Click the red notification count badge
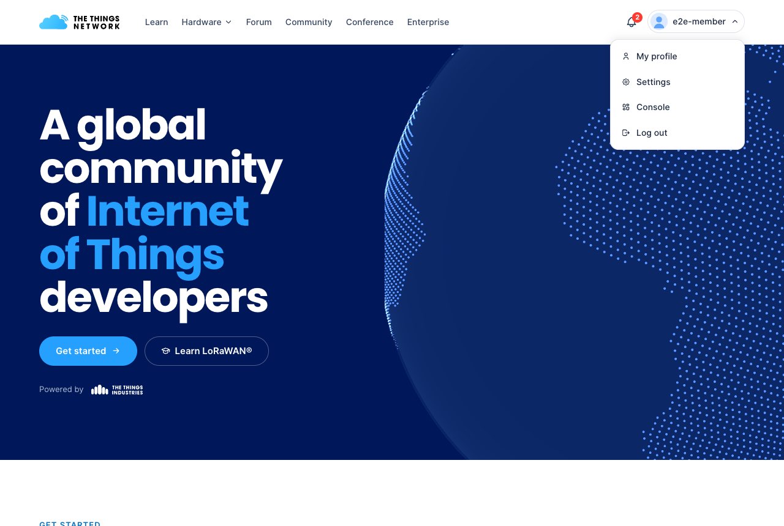The width and height of the screenshot is (784, 526). coord(637,17)
